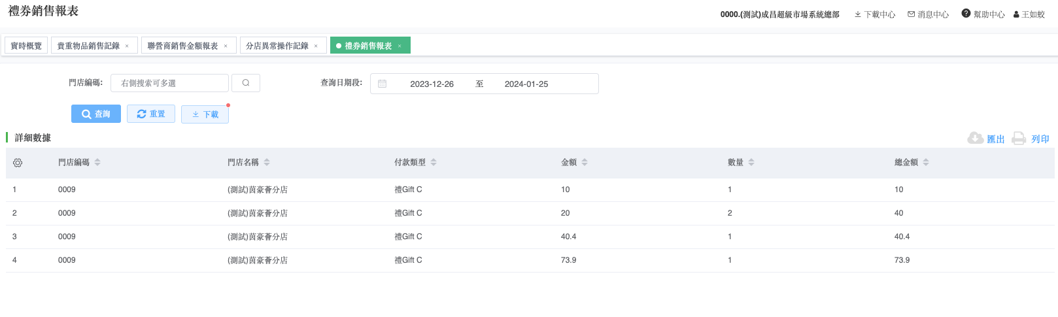Screen dimensions: 1058x317
Task: Click the cloud export icon
Action: tap(975, 139)
